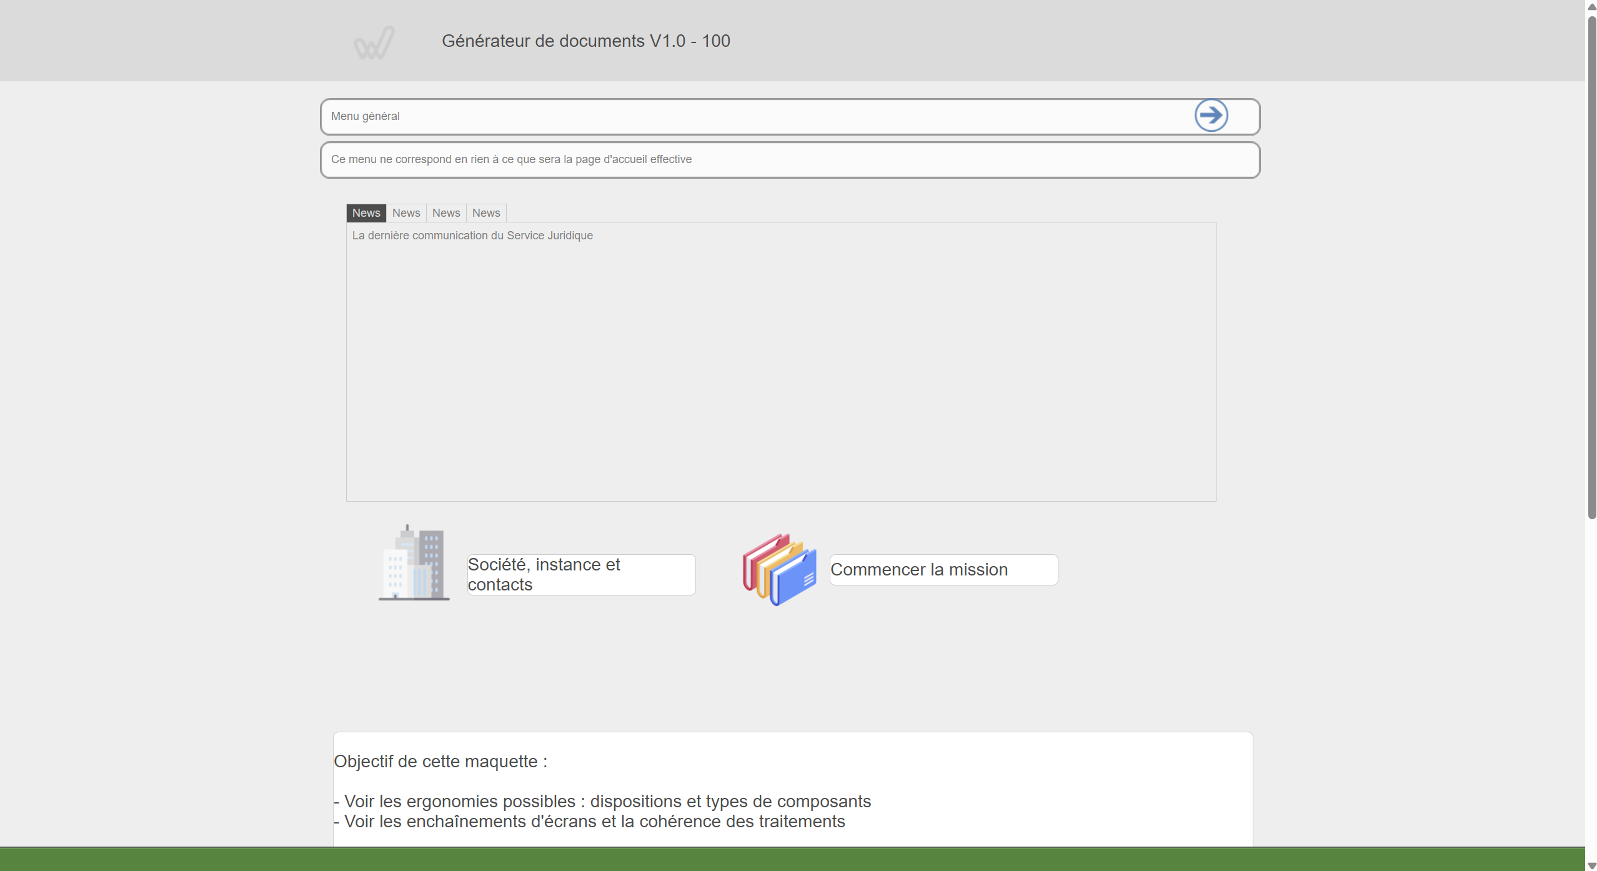Click the title 'Générateur de documents V1.0 - 100'
The height and width of the screenshot is (871, 1597).
[586, 41]
